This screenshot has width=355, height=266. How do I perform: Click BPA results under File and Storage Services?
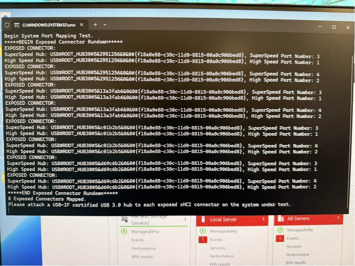coord(142,257)
